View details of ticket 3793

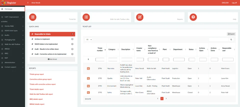pos(88,93)
